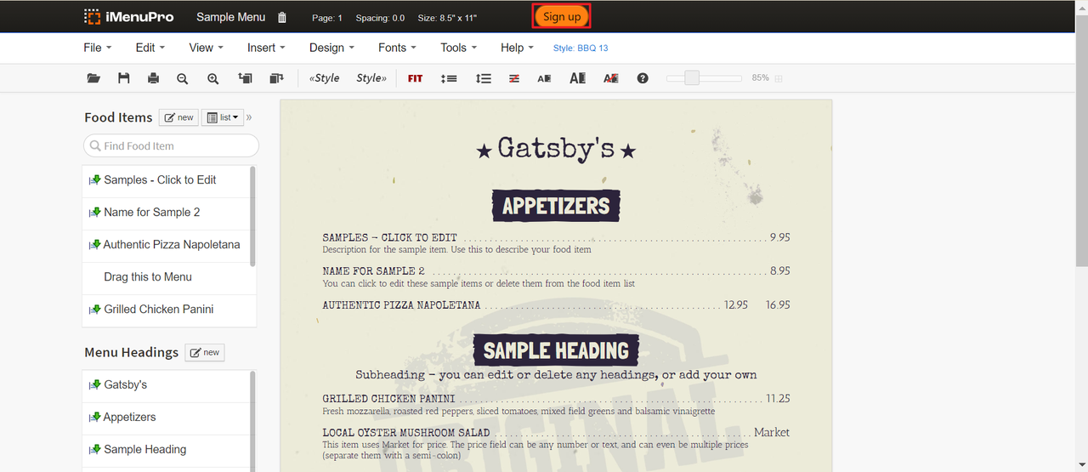Screen dimensions: 1088x472
Task: Open the Insert menu
Action: coord(266,48)
